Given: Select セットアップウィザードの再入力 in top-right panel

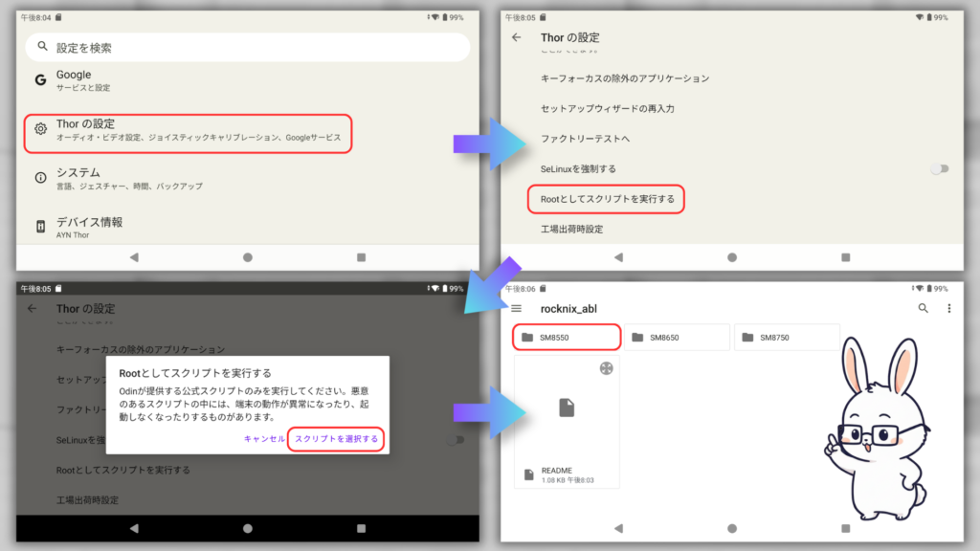Looking at the screenshot, I should 608,109.
